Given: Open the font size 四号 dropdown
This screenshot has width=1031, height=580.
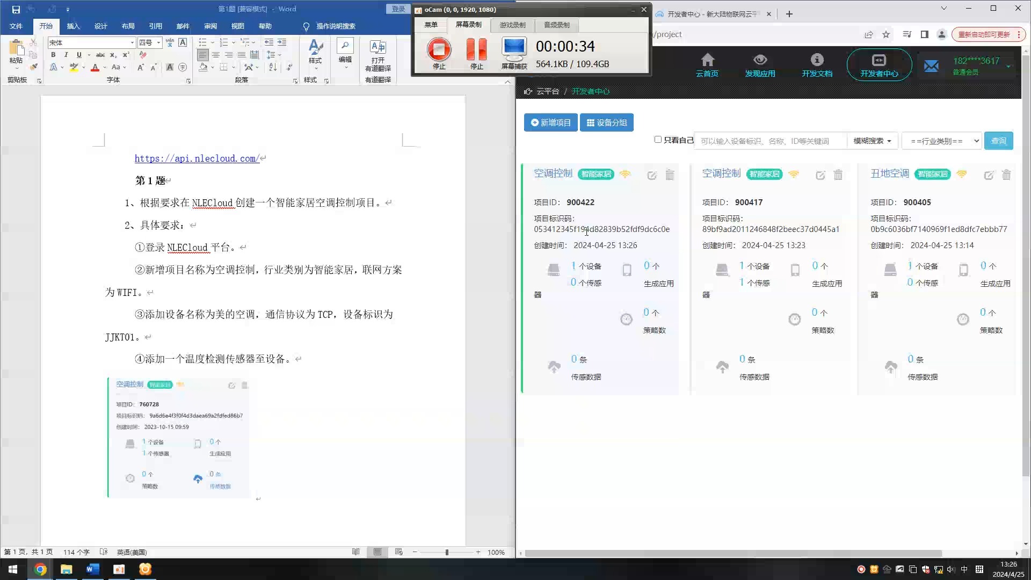Looking at the screenshot, I should tap(158, 42).
